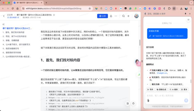Close the Doubao assistant panel

190,14
